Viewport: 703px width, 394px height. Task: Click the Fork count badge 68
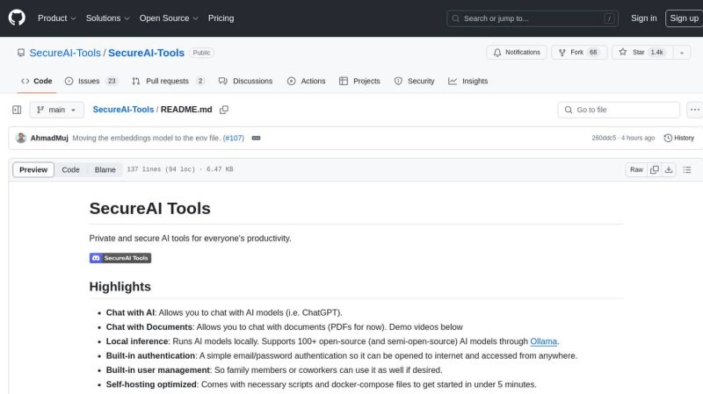[593, 53]
